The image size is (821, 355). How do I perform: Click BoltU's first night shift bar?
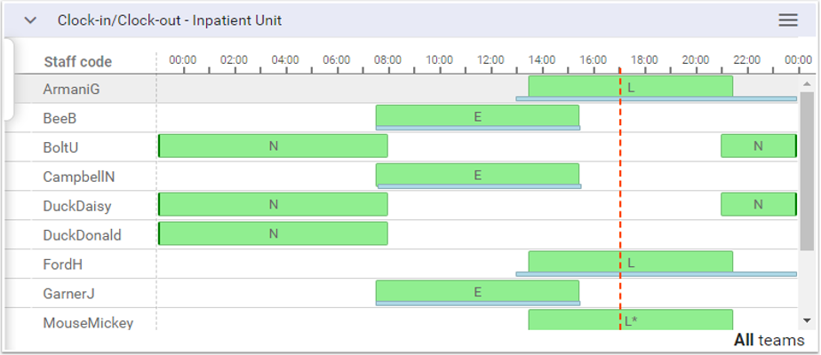pos(273,146)
